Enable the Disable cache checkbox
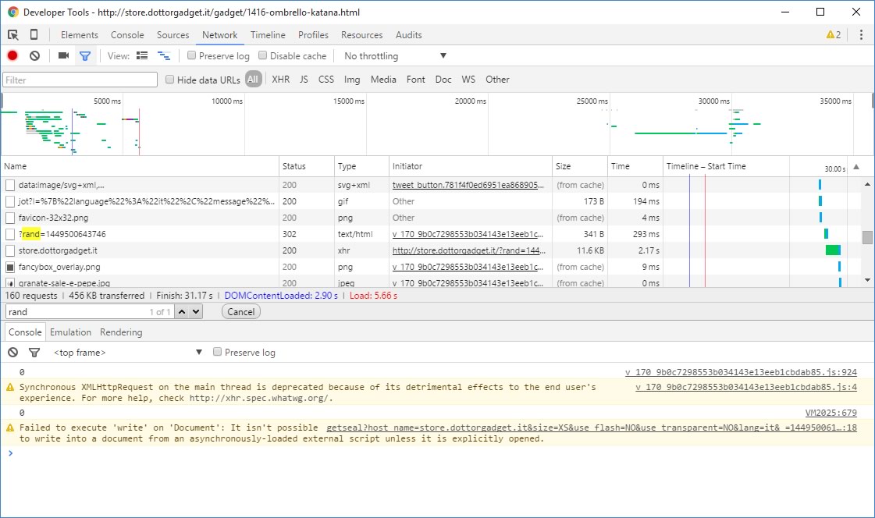 [x=262, y=55]
